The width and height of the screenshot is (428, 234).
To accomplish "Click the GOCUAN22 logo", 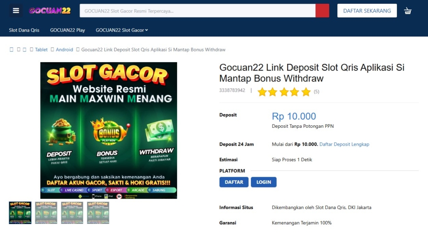I will (x=50, y=11).
